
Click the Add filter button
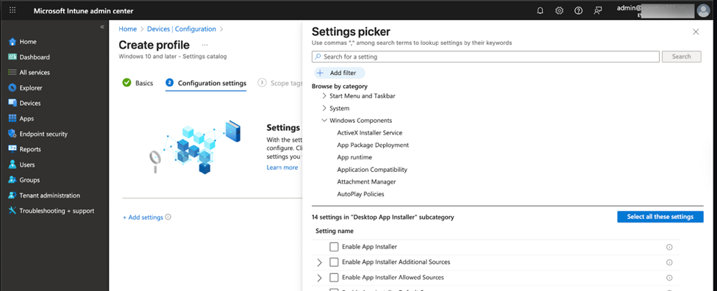(x=339, y=73)
